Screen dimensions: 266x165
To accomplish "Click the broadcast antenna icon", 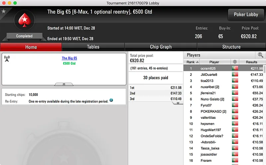I will tap(7, 59).
